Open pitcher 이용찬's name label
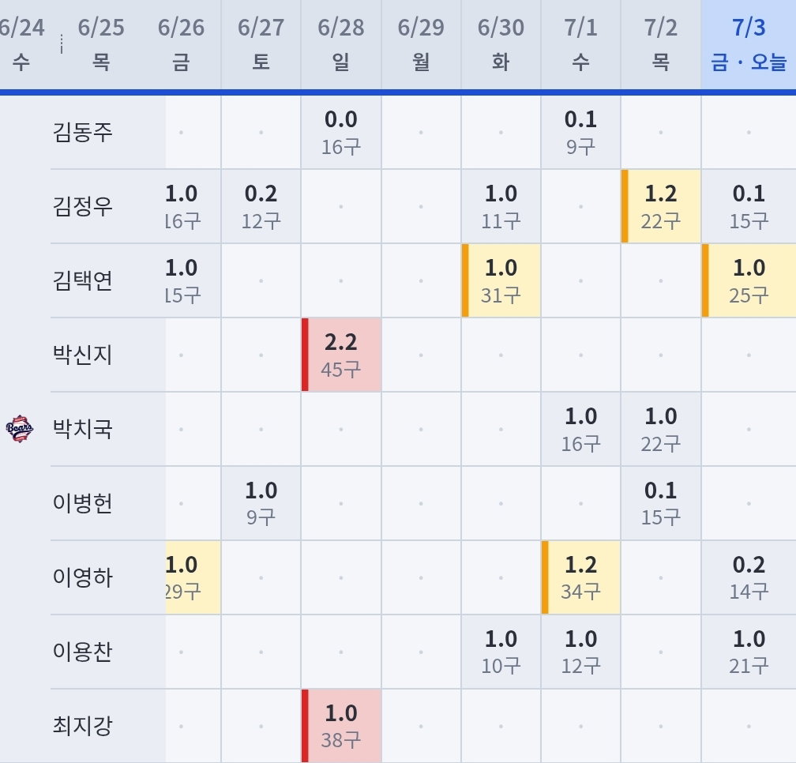This screenshot has width=796, height=763. pos(82,652)
